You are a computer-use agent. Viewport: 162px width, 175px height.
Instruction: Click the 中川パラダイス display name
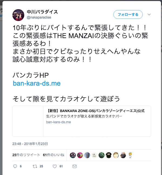pos(42,12)
